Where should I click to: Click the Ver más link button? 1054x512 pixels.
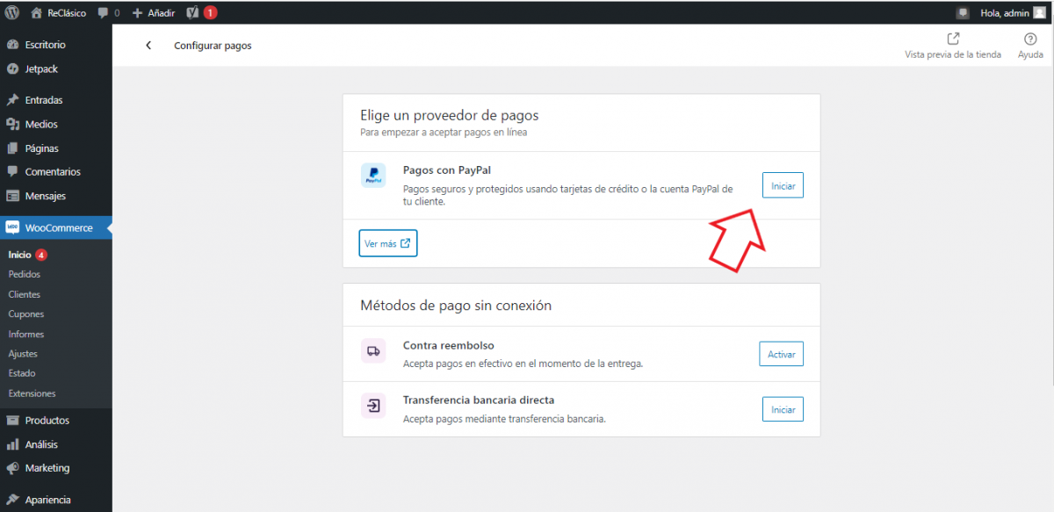pyautogui.click(x=387, y=243)
